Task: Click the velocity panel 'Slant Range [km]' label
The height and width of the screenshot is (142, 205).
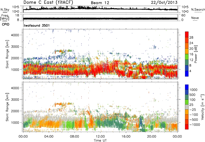Action: pyautogui.click(x=7, y=107)
